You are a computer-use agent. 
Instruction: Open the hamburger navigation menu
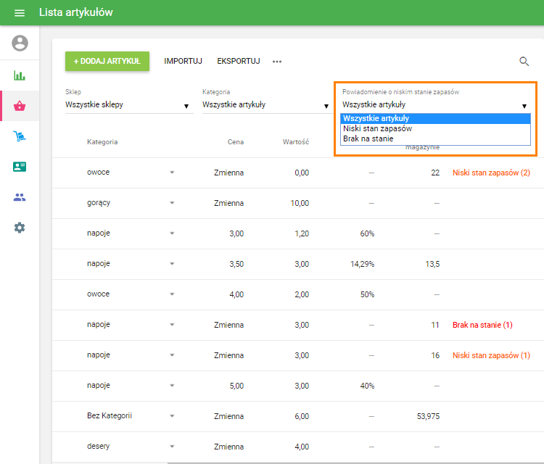point(20,13)
